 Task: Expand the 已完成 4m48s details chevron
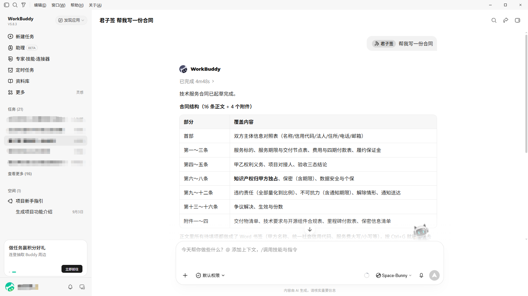(213, 81)
